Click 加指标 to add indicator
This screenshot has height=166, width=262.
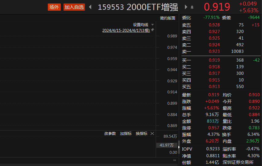(125, 133)
